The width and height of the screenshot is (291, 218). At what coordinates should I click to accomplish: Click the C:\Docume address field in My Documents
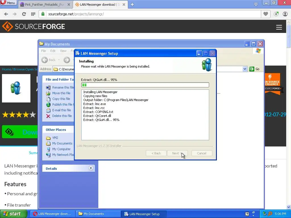pos(63,69)
